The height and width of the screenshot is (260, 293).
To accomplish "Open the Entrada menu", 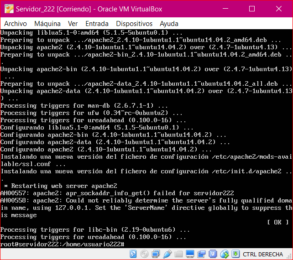I will pyautogui.click(x=97, y=24).
